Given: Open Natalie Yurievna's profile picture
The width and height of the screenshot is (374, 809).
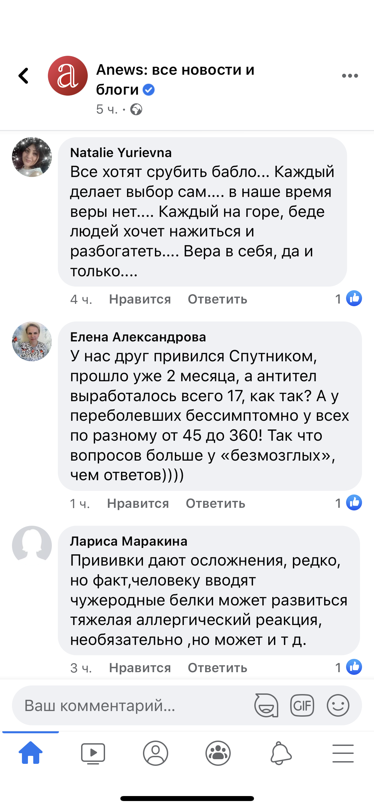Looking at the screenshot, I should [x=32, y=157].
